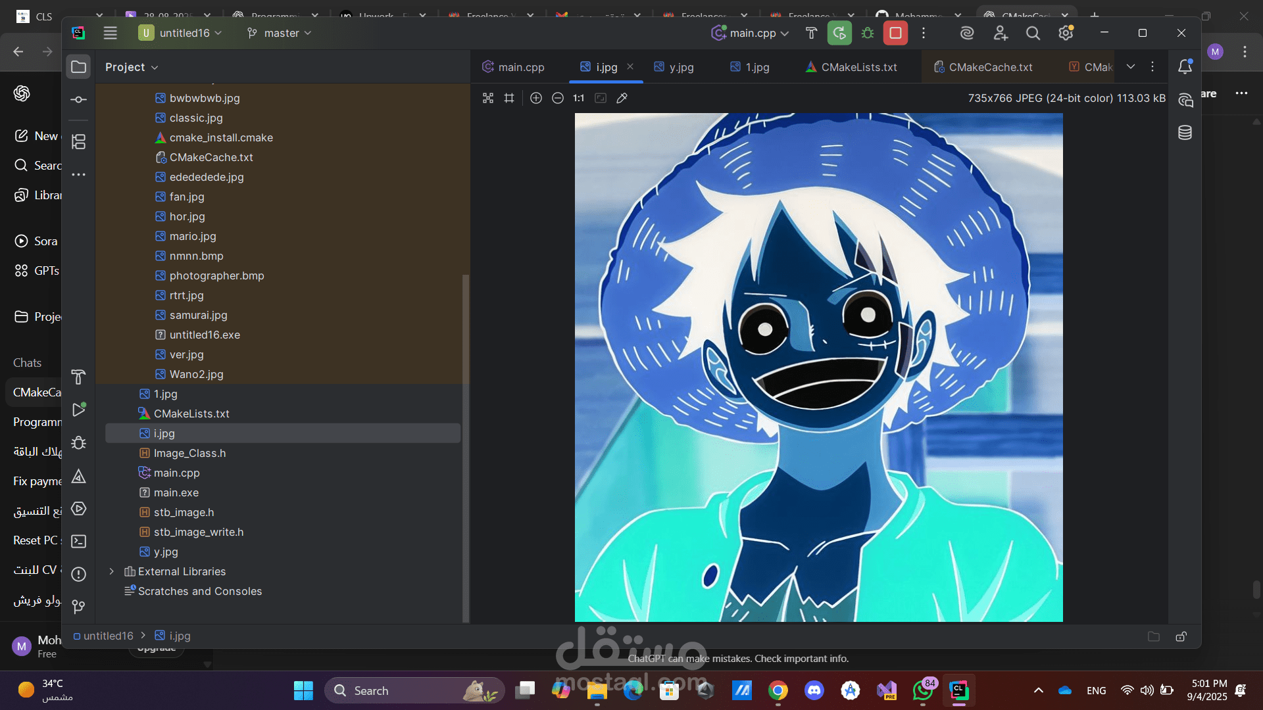Switch to the CMakeLists.txt editor tab
The width and height of the screenshot is (1263, 710).
(x=851, y=67)
